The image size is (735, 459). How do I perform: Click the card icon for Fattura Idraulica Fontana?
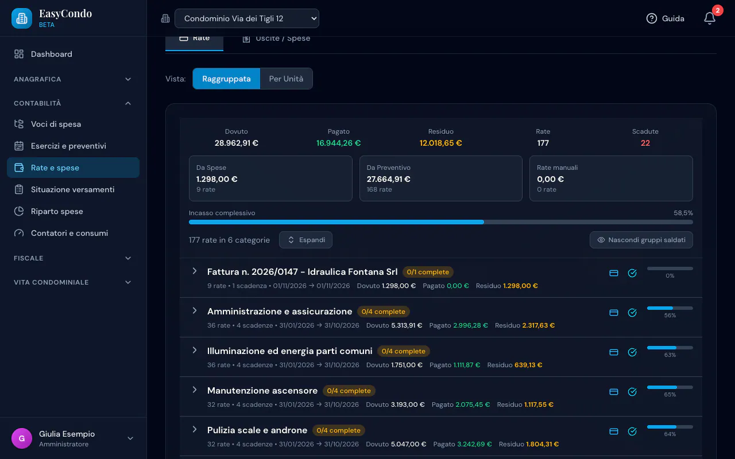click(x=614, y=273)
